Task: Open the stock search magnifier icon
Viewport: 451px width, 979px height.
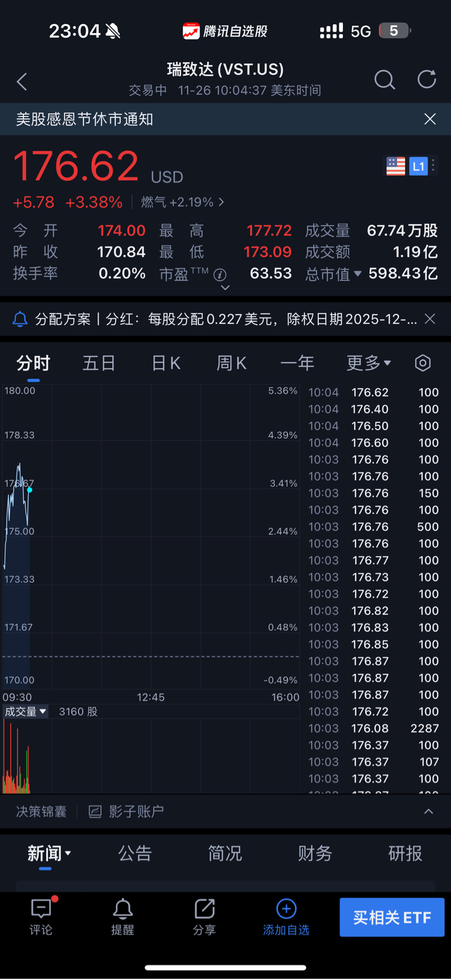Action: tap(385, 79)
